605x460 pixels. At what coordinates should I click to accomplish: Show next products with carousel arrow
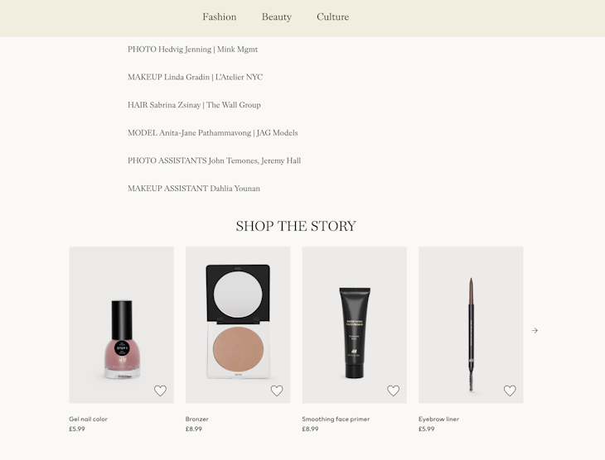[x=535, y=331]
